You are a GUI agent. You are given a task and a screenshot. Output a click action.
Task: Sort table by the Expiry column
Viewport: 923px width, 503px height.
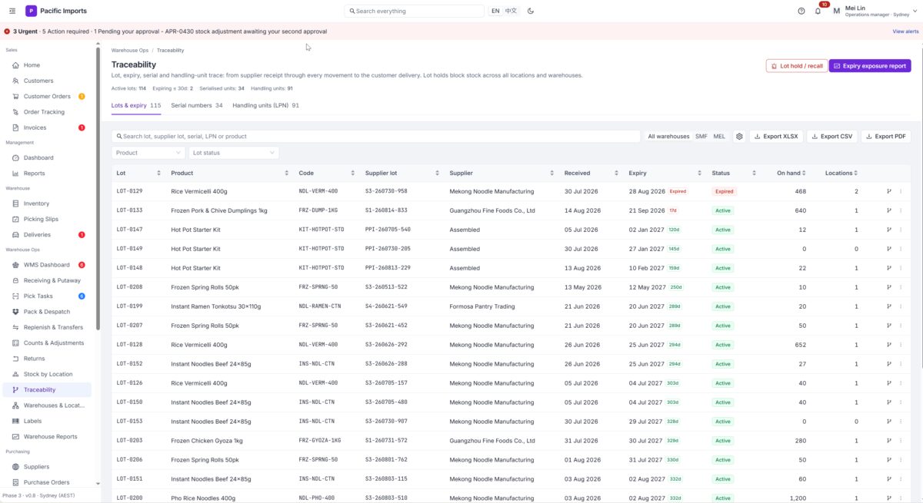[665, 173]
